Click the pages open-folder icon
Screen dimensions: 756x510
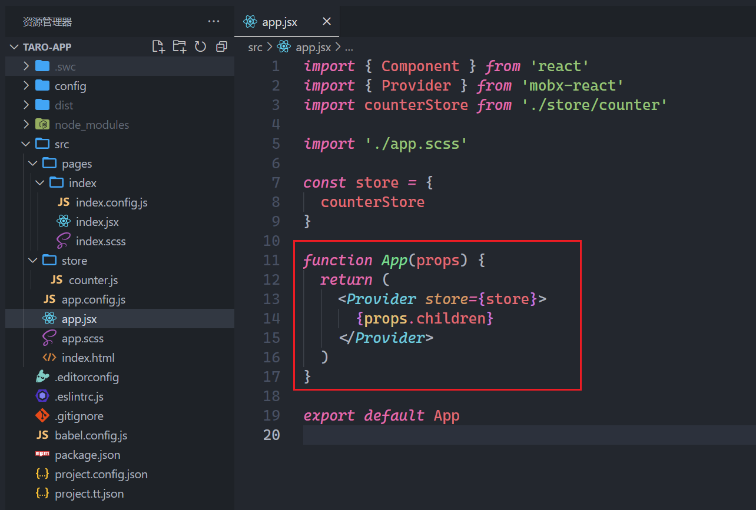(49, 163)
